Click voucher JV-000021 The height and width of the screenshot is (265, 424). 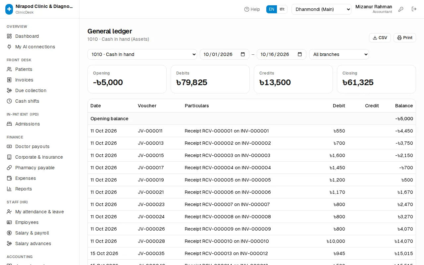pos(151,192)
